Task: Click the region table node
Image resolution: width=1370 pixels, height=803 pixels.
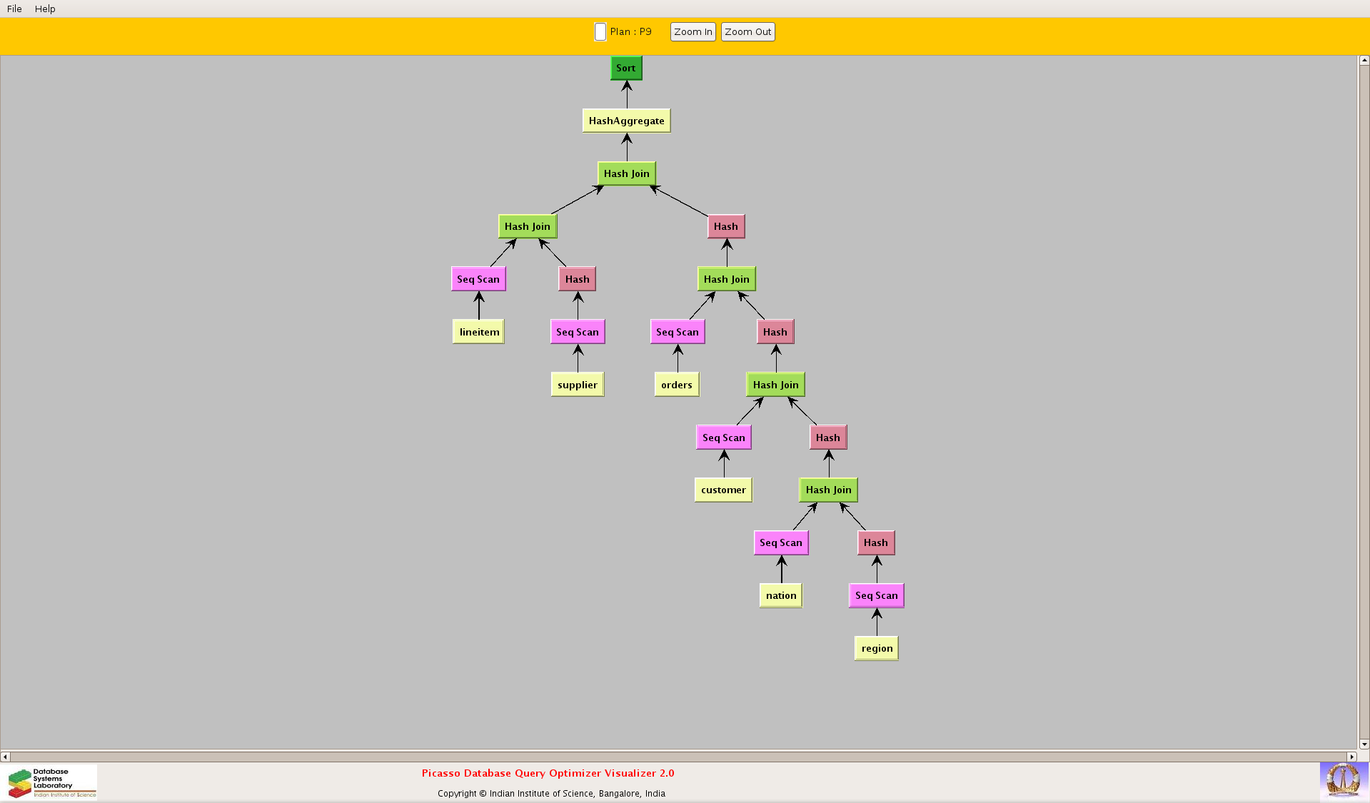Action: pos(876,648)
